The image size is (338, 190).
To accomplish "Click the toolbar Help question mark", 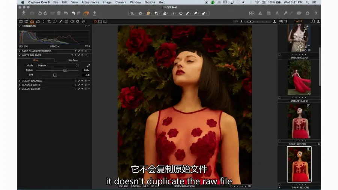I will (316, 14).
